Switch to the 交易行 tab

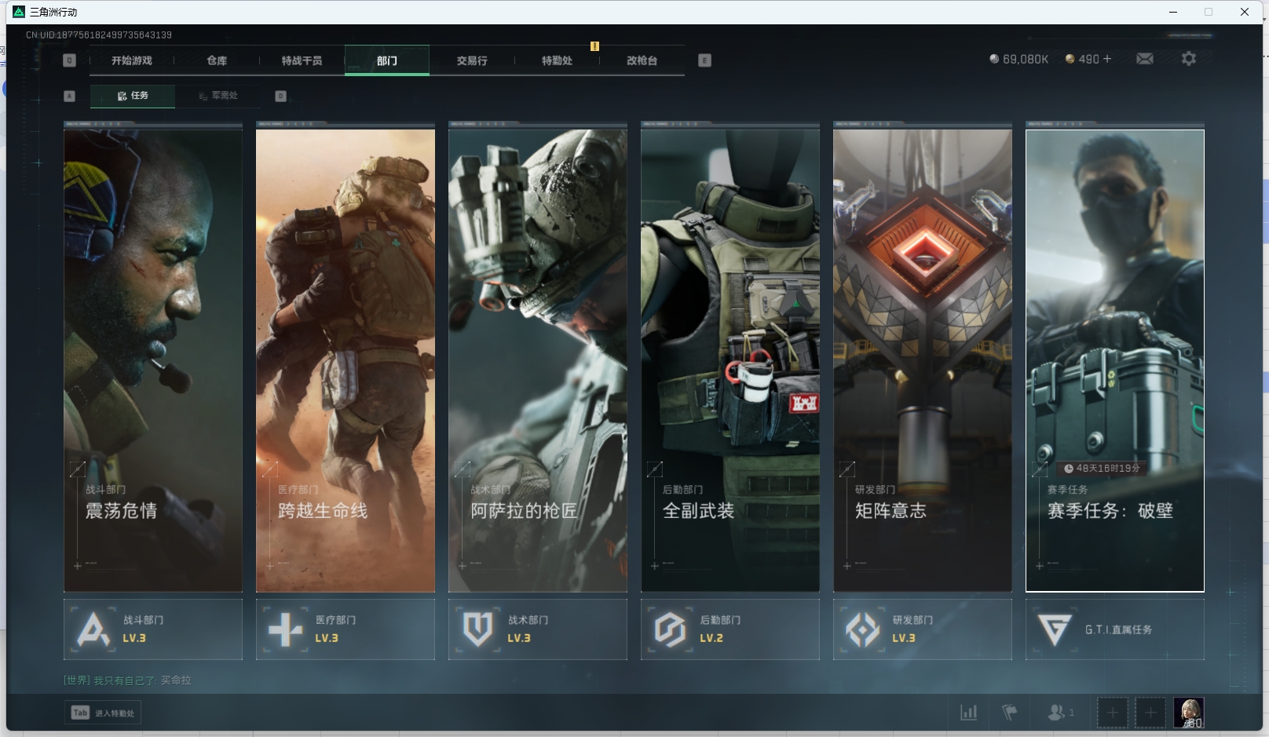point(472,60)
